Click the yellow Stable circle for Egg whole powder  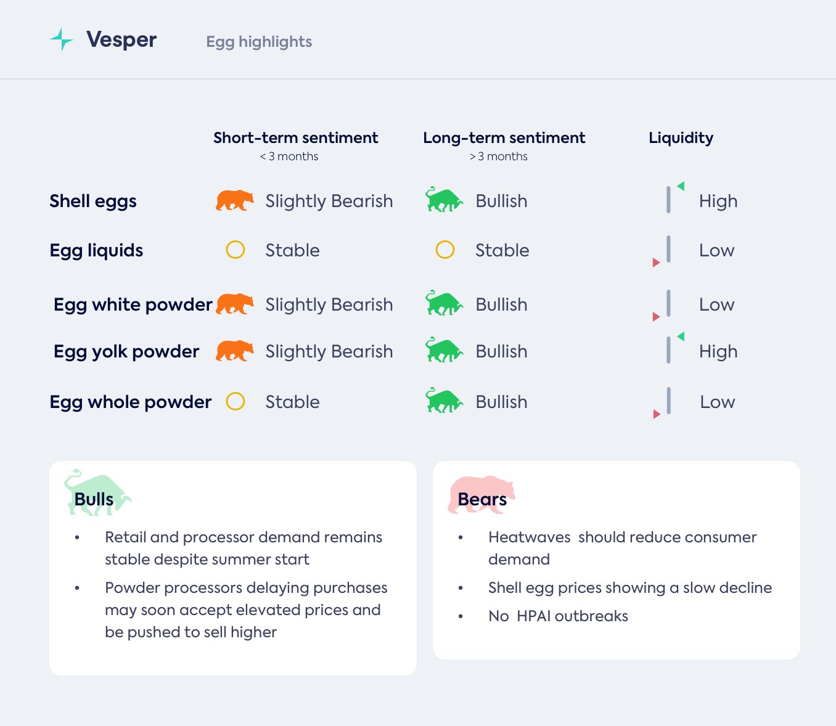click(x=236, y=401)
